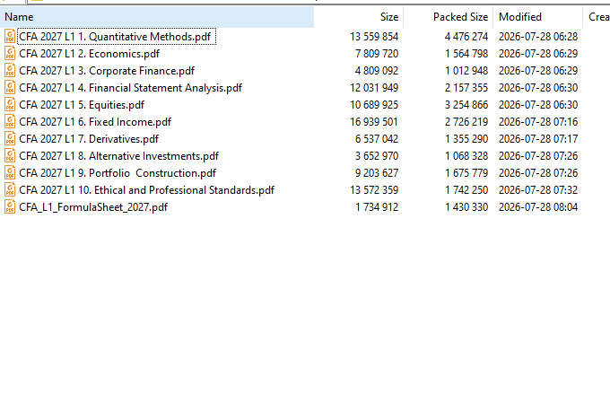The width and height of the screenshot is (610, 411).
Task: Click packed size '1 430 330'
Action: tap(466, 207)
